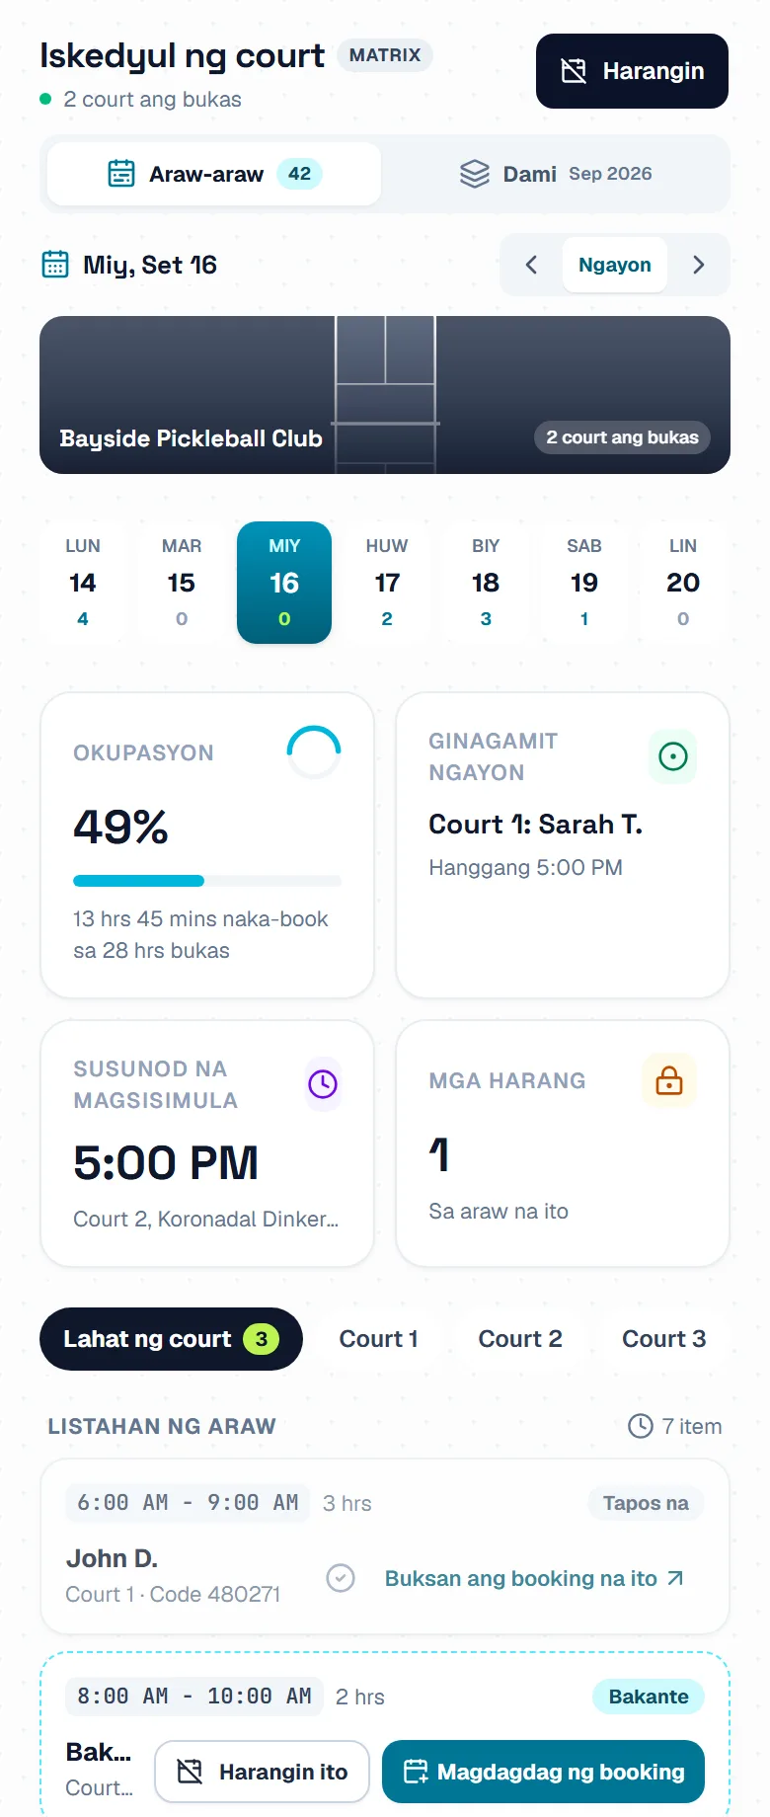The height and width of the screenshot is (1817, 770).
Task: Click the green target icon on Ginagamit Ngayon card
Action: [673, 756]
